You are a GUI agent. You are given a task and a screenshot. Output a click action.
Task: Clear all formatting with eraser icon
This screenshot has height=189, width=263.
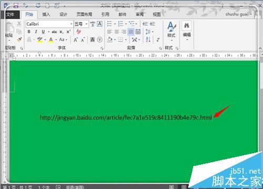(x=79, y=32)
